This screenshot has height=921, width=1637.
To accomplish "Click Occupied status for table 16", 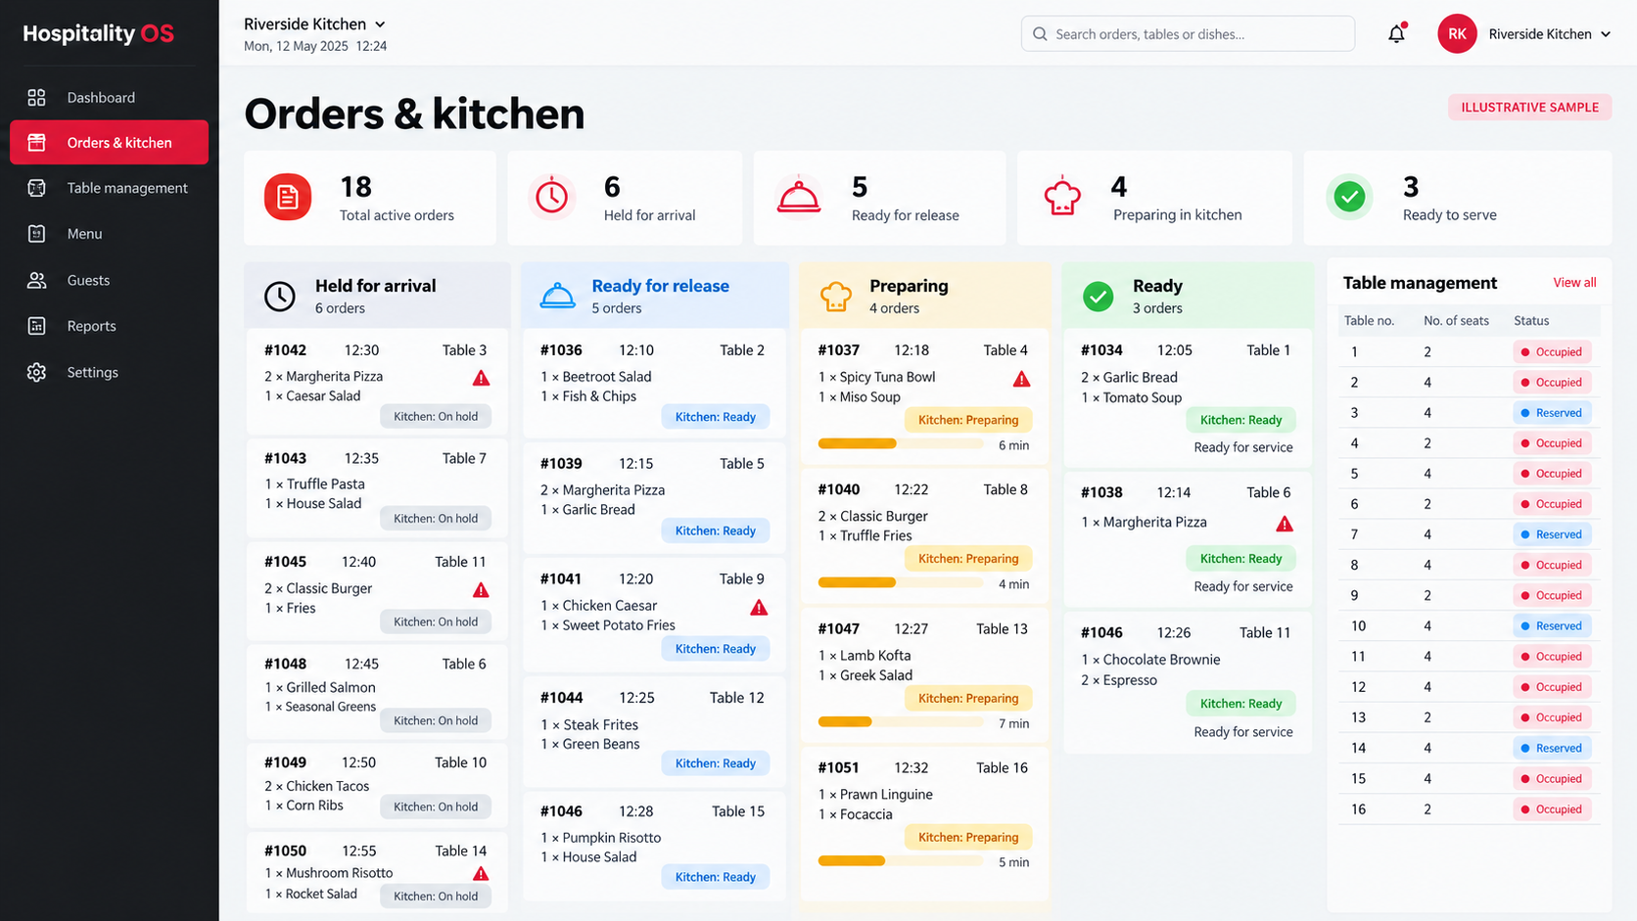I will pyautogui.click(x=1552, y=809).
